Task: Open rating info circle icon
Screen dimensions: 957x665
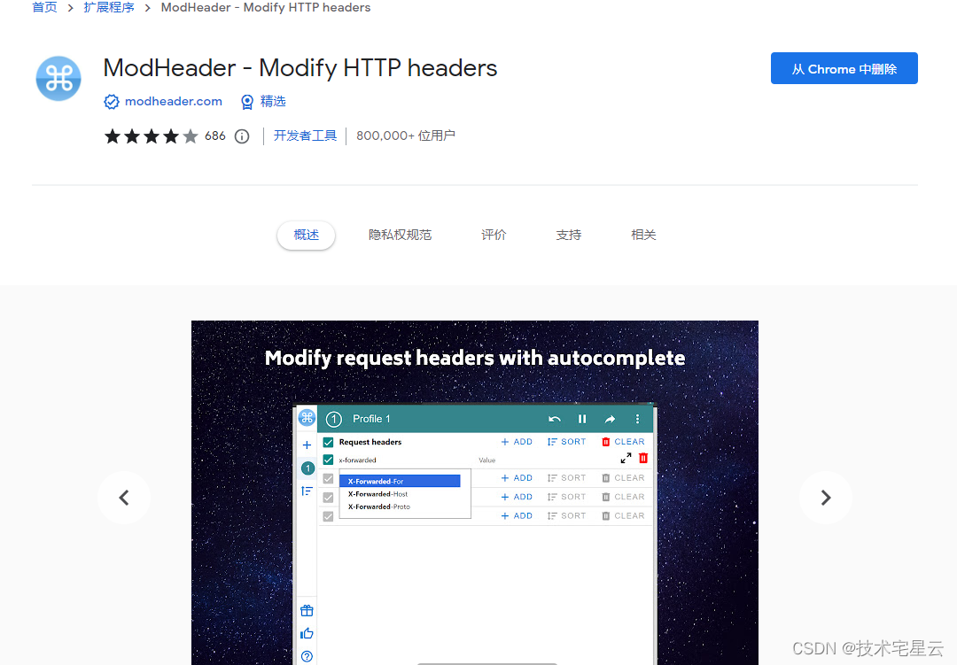Action: tap(242, 136)
